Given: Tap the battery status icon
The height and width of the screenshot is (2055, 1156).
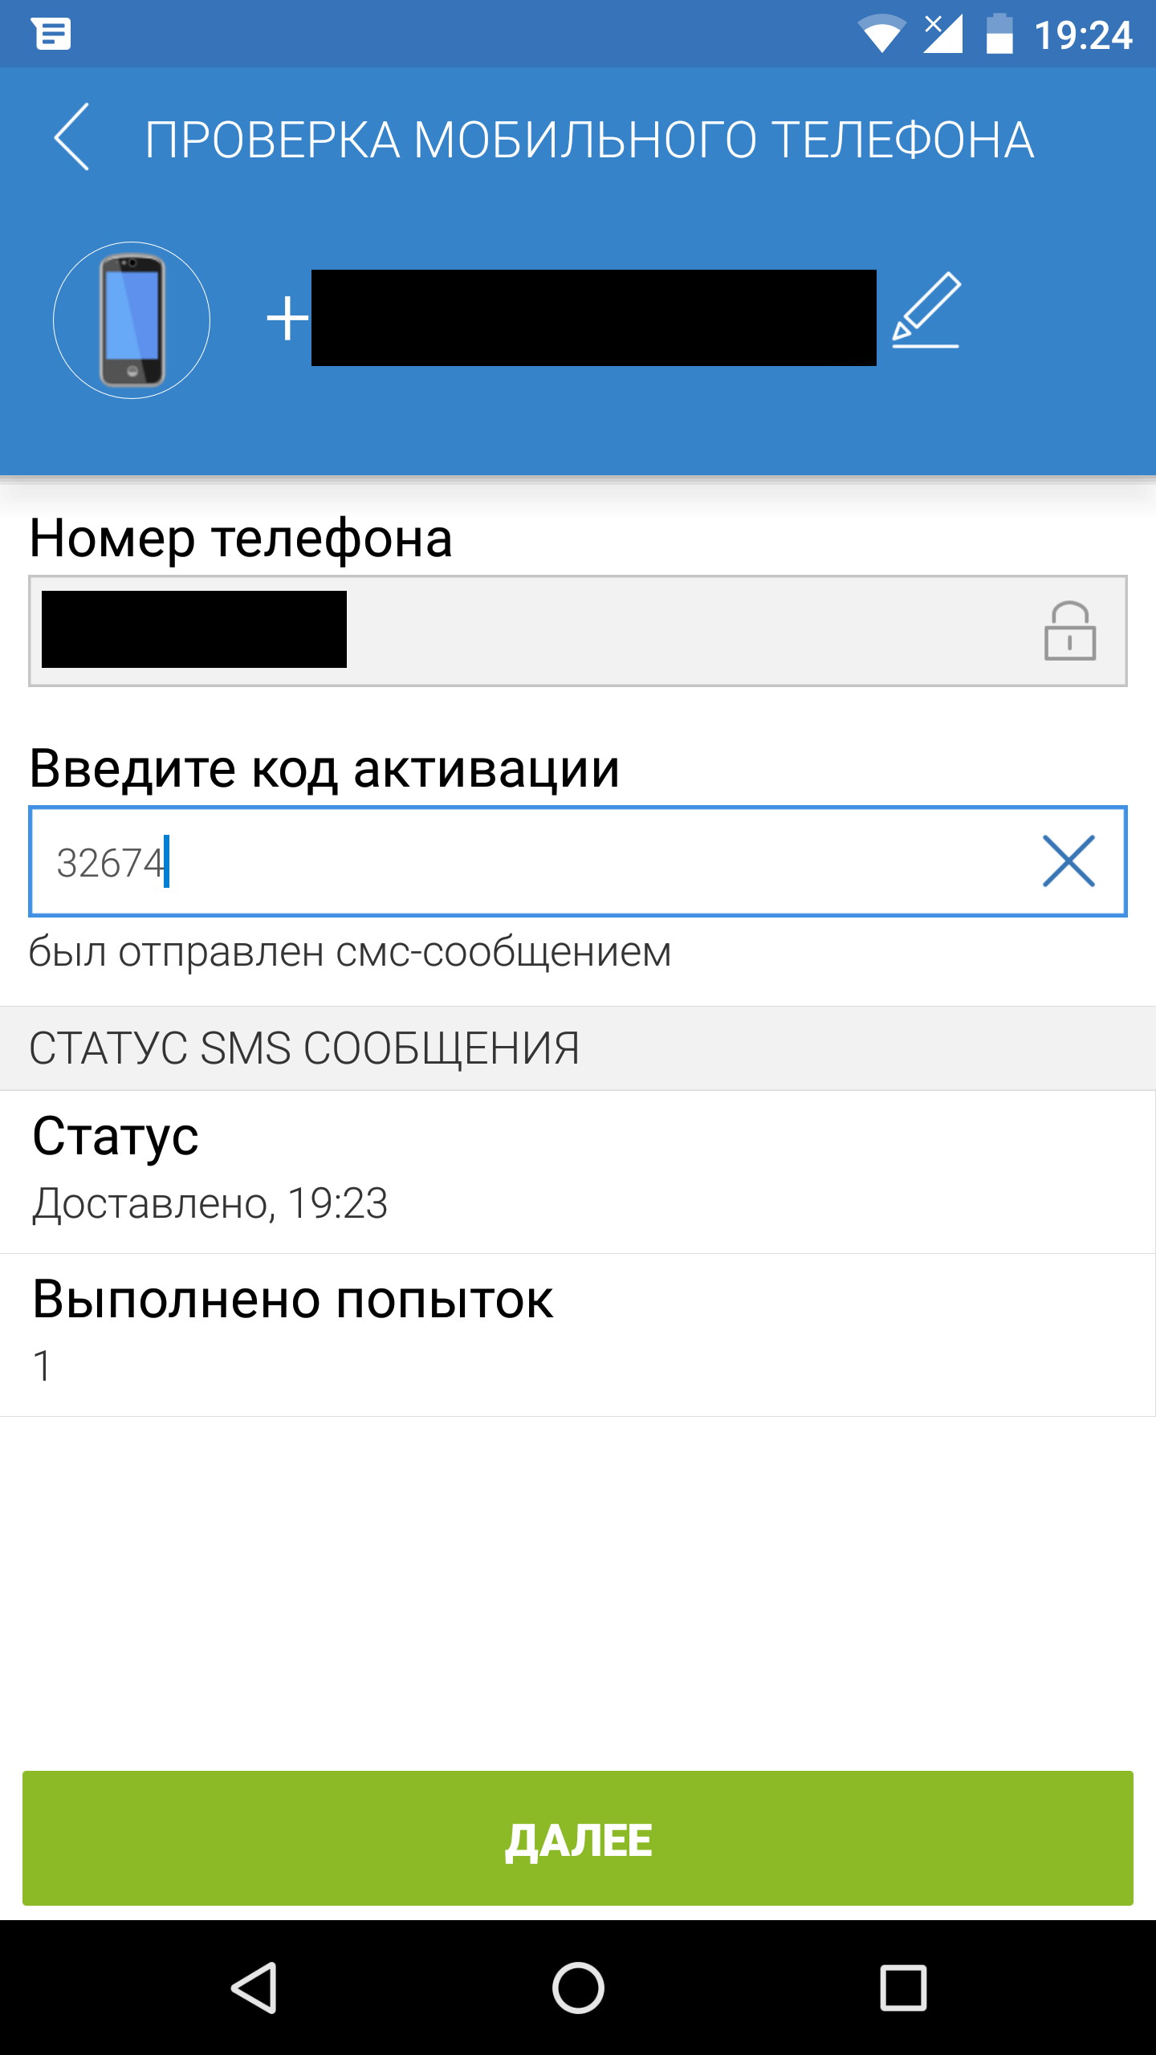Looking at the screenshot, I should 999,35.
